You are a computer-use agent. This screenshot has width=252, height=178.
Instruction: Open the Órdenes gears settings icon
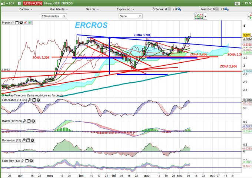click(179, 9)
